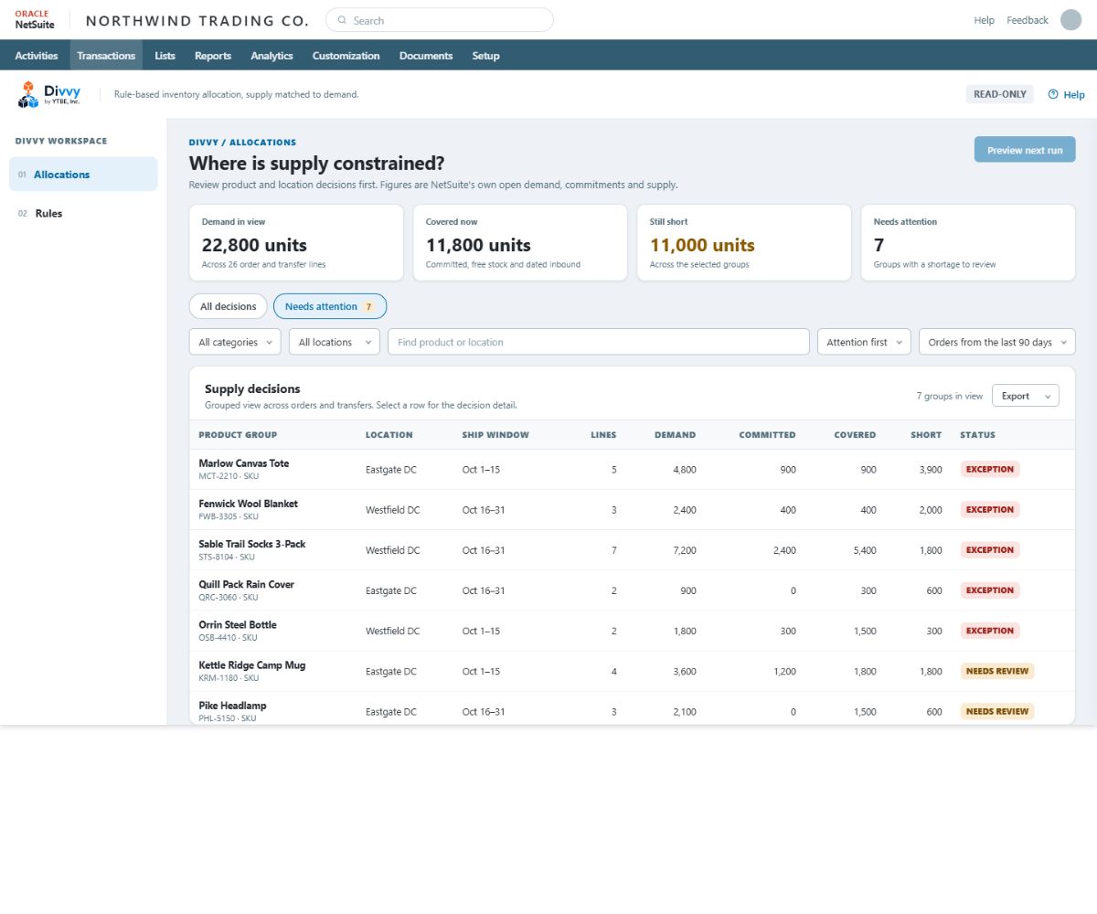Open the Feedback link
The width and height of the screenshot is (1097, 914).
point(1027,20)
